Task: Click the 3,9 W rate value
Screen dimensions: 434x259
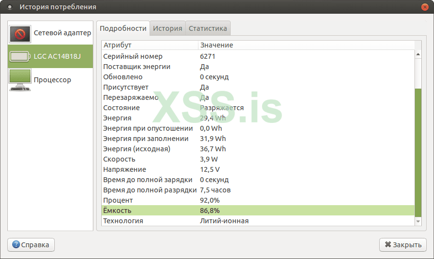Action: point(209,159)
